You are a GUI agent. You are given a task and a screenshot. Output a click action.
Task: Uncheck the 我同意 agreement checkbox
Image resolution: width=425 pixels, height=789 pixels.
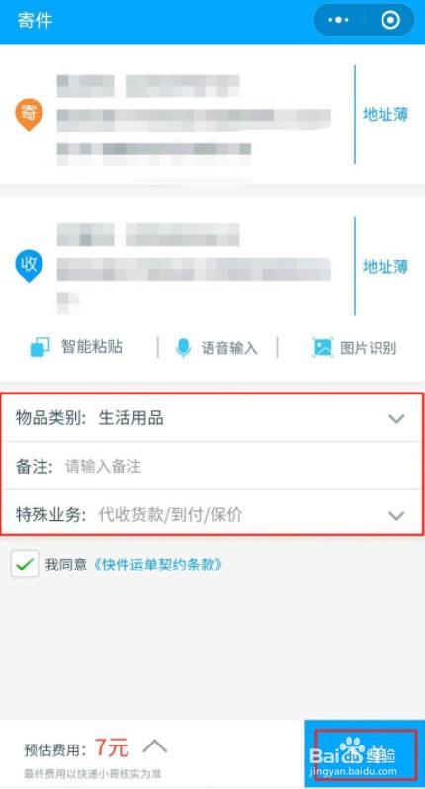25,564
